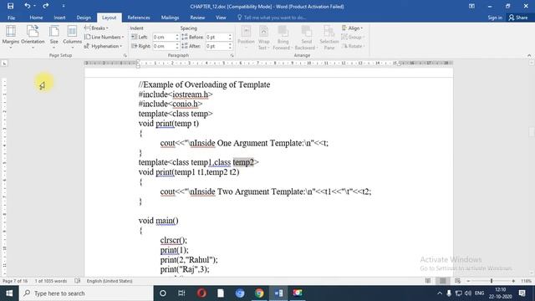Viewport: 535px width, 301px height.
Task: Open the Review tab
Action: tap(197, 18)
